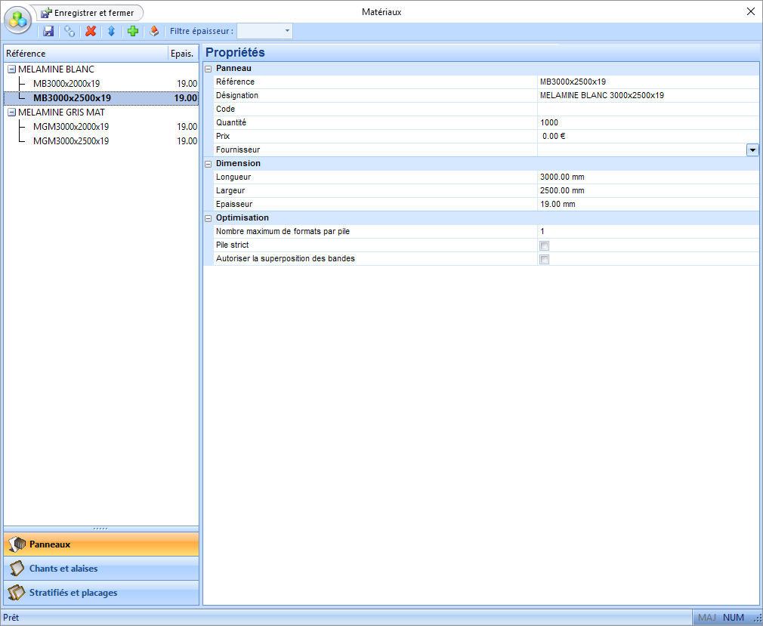Select MGM3000x2500x19 in the tree
Screen dimensions: 763x626
[71, 141]
